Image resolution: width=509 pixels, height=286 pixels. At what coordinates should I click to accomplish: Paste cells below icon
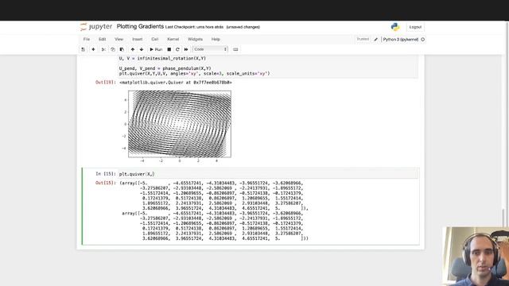[x=122, y=49]
